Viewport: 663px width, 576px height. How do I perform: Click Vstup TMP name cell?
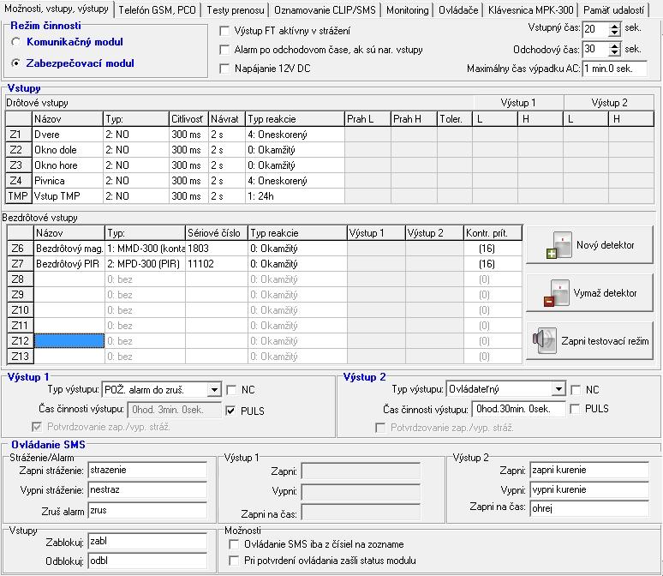click(68, 196)
